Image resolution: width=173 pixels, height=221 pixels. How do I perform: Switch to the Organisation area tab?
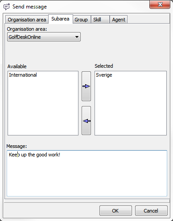pyautogui.click(x=27, y=20)
